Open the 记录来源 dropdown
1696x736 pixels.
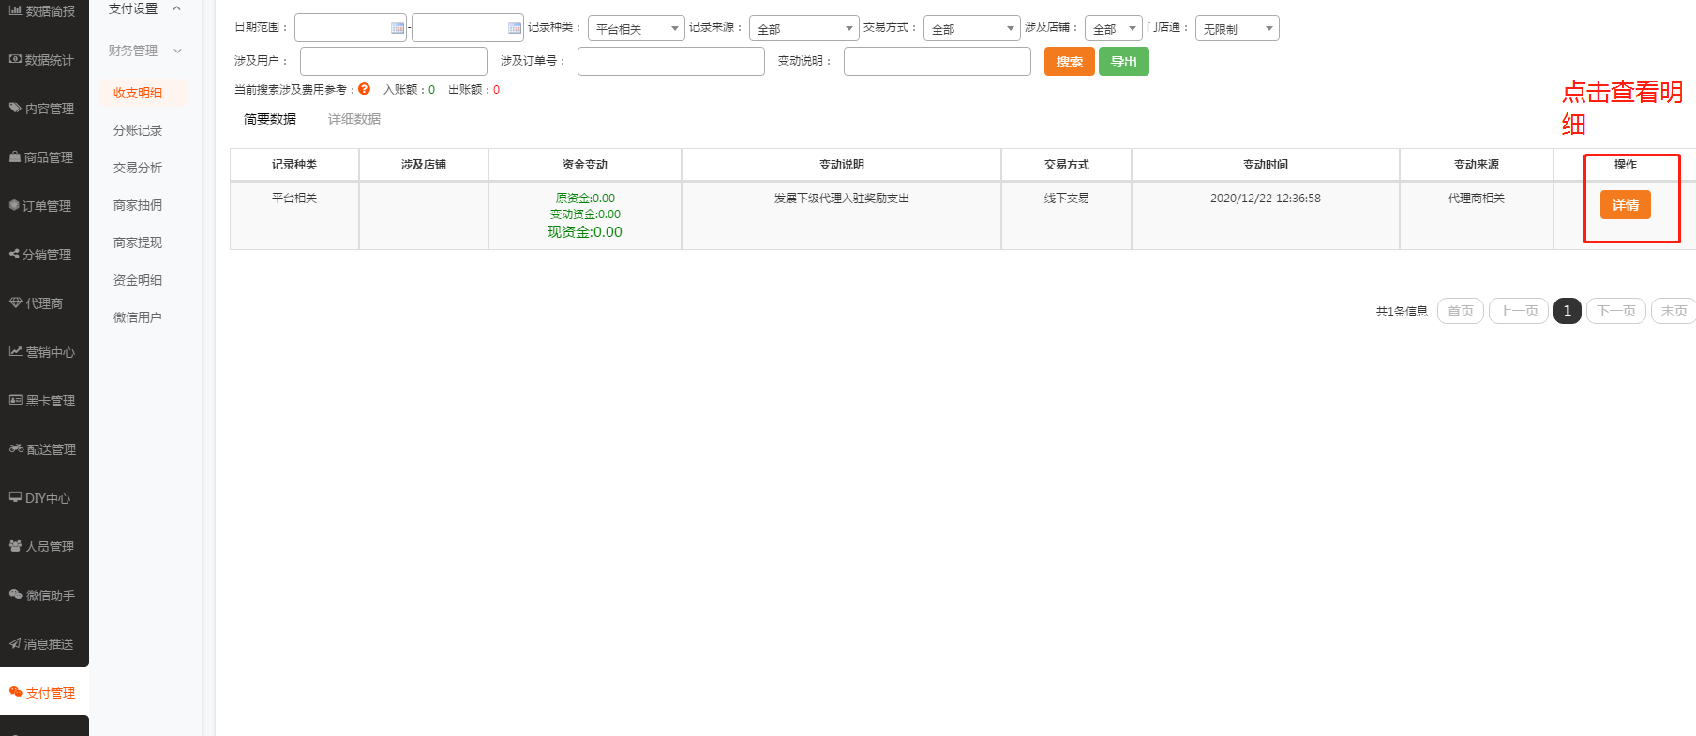(803, 29)
